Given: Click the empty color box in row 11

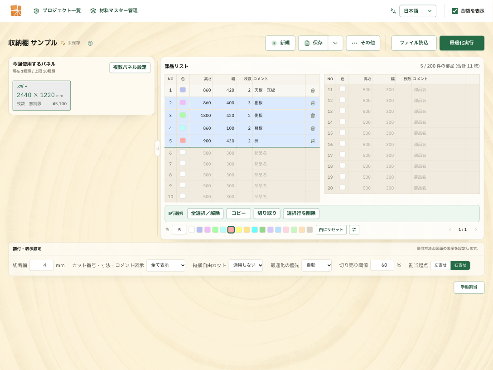Looking at the screenshot, I should click(343, 89).
